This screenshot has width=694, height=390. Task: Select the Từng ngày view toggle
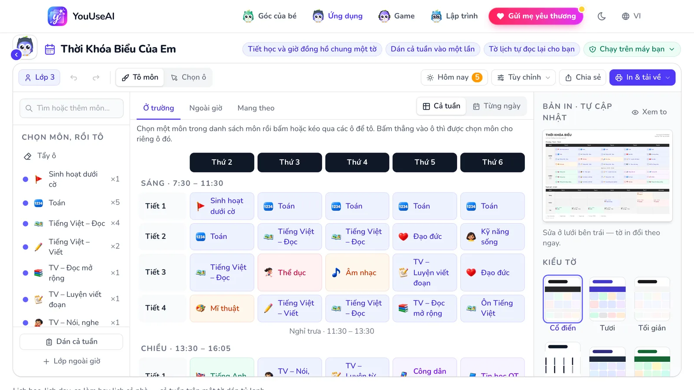pos(496,106)
